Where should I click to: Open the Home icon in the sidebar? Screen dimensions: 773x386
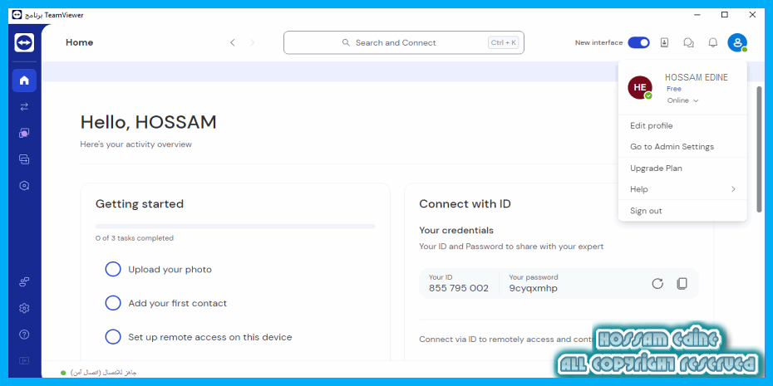pos(24,81)
